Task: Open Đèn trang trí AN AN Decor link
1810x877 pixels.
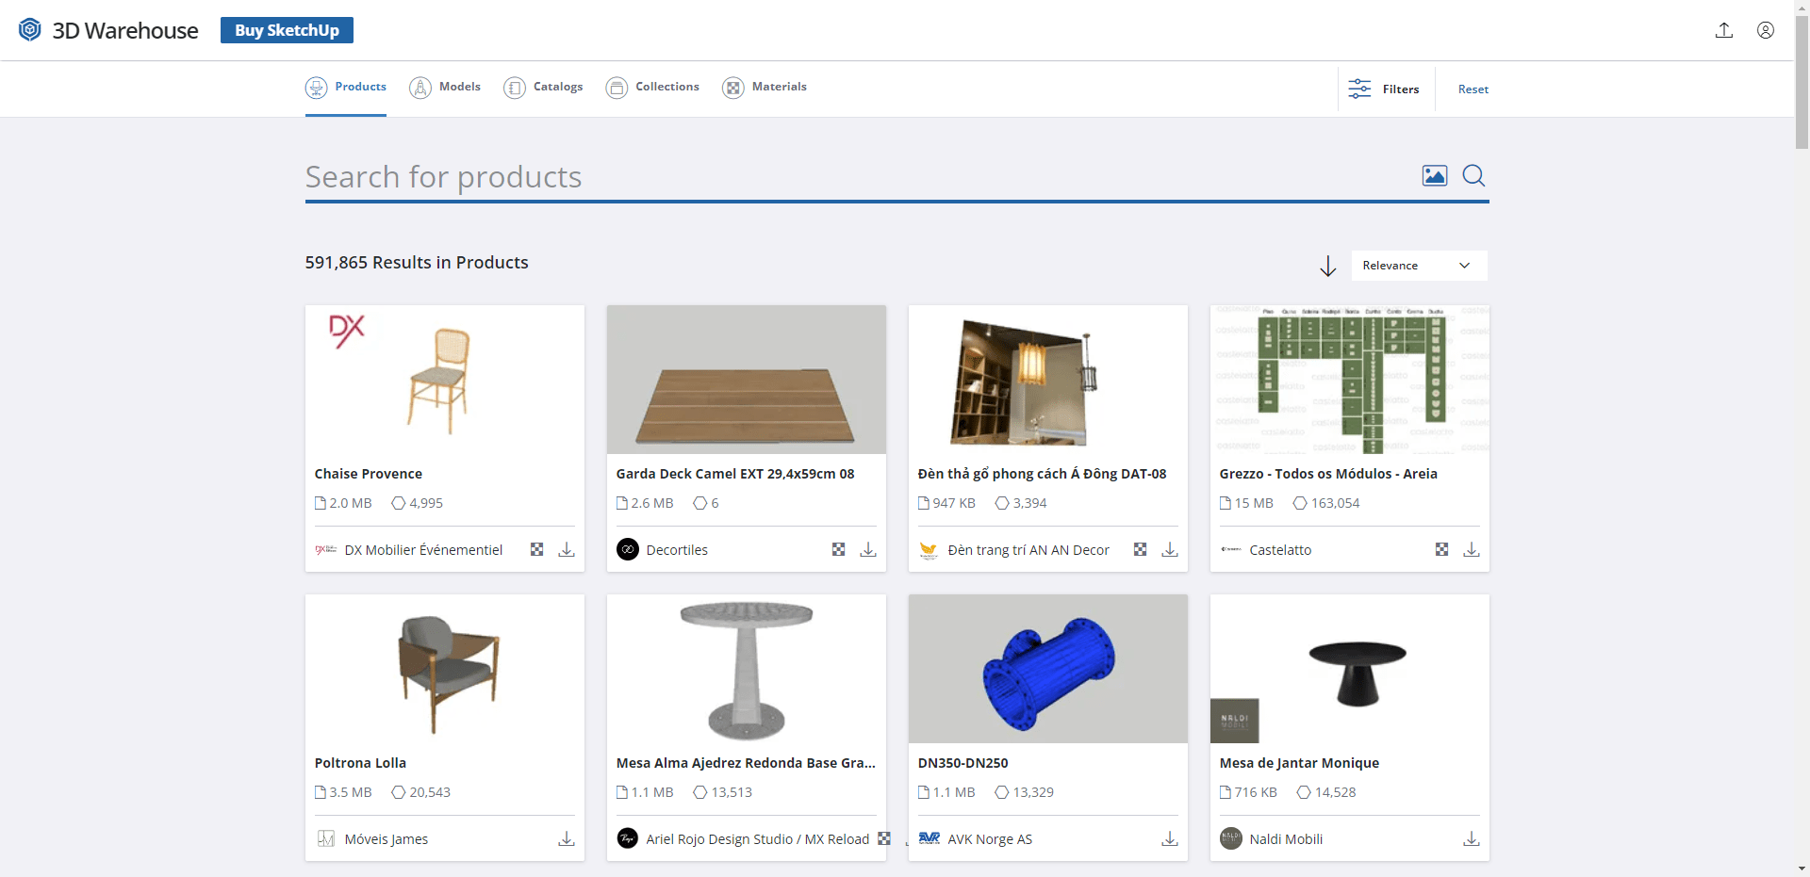Action: (x=1028, y=550)
